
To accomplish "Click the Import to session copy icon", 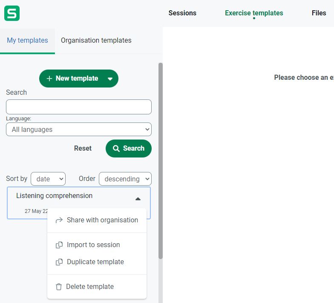I will point(59,245).
